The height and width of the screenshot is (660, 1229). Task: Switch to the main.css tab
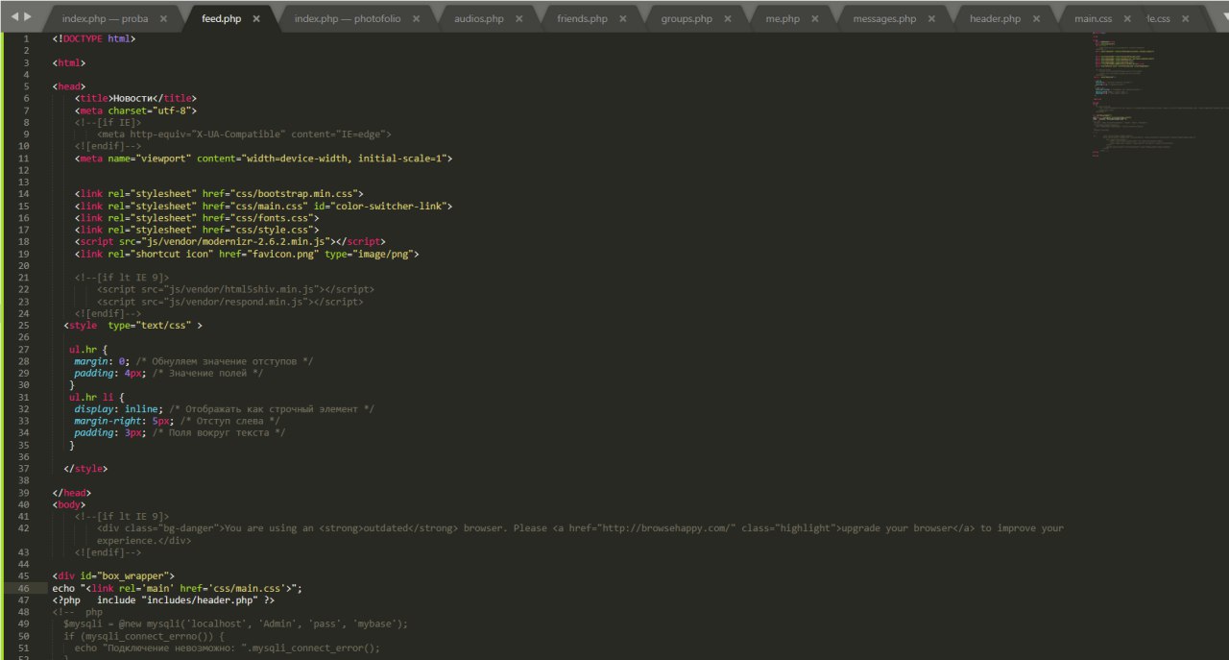pos(1093,19)
